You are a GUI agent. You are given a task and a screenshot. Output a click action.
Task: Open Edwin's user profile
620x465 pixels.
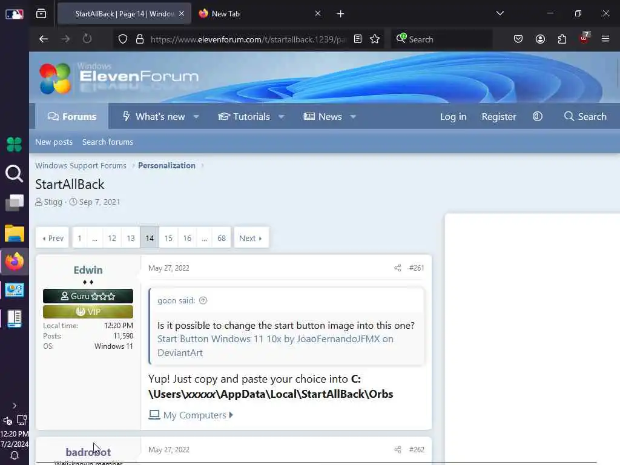pyautogui.click(x=88, y=270)
